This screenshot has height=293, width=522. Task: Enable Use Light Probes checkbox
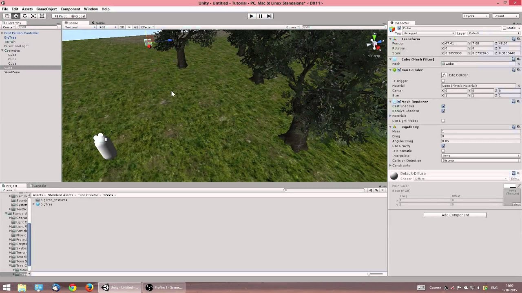pos(443,121)
